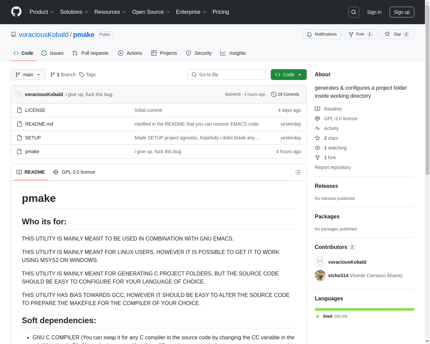Open the README.md file
This screenshot has height=344, width=430.
click(x=39, y=124)
